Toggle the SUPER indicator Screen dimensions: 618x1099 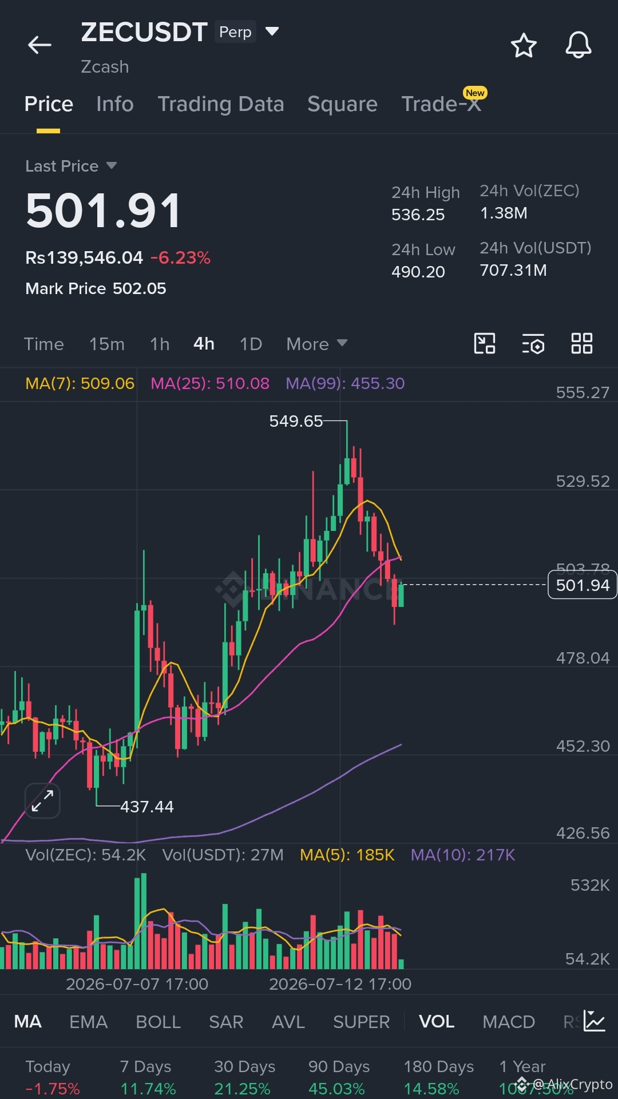pyautogui.click(x=361, y=1022)
